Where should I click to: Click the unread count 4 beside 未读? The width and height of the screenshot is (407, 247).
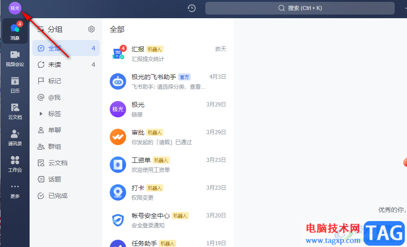[93, 64]
